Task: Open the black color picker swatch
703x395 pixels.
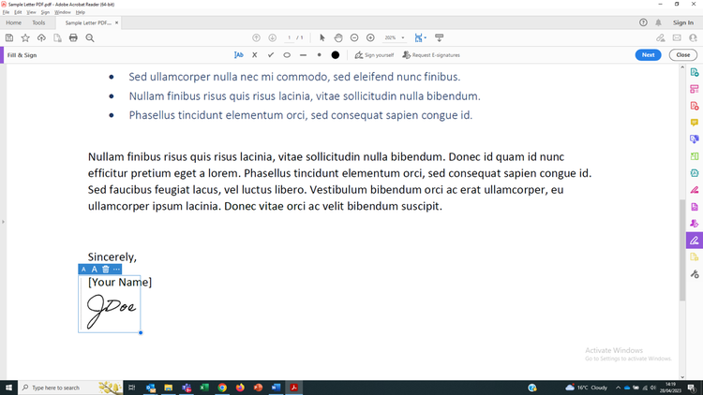Action: tap(336, 55)
